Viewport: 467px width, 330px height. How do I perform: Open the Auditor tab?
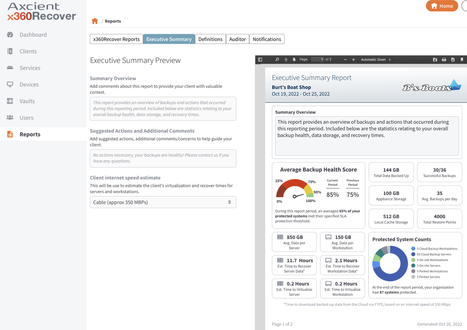[237, 39]
